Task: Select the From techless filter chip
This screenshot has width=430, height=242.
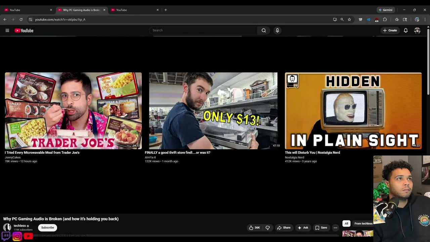Action: 363,224
